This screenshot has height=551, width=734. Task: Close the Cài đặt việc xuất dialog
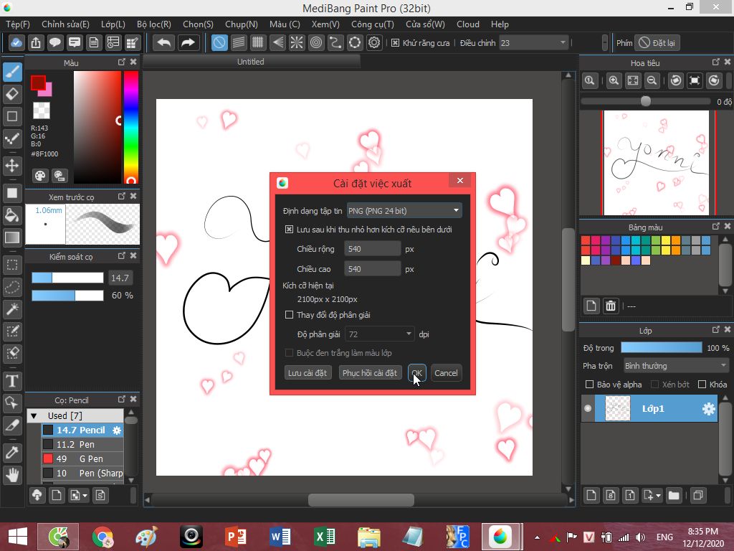click(x=460, y=180)
